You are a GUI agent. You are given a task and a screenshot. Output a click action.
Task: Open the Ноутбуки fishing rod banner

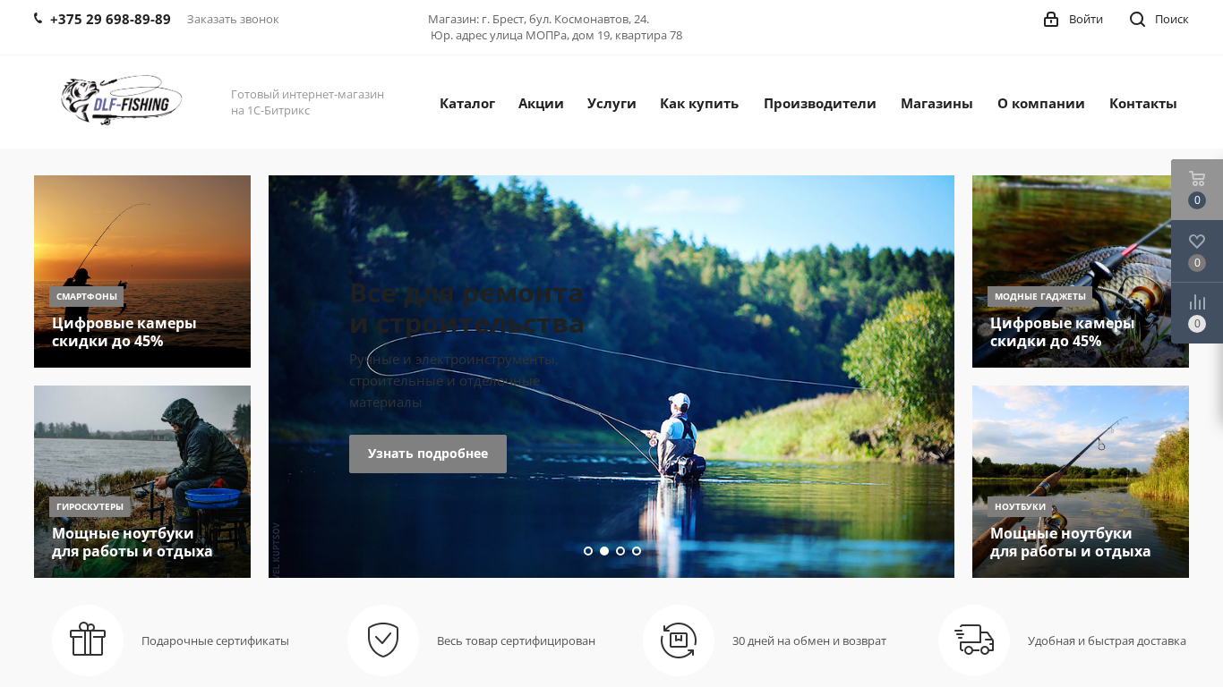[x=1081, y=481]
